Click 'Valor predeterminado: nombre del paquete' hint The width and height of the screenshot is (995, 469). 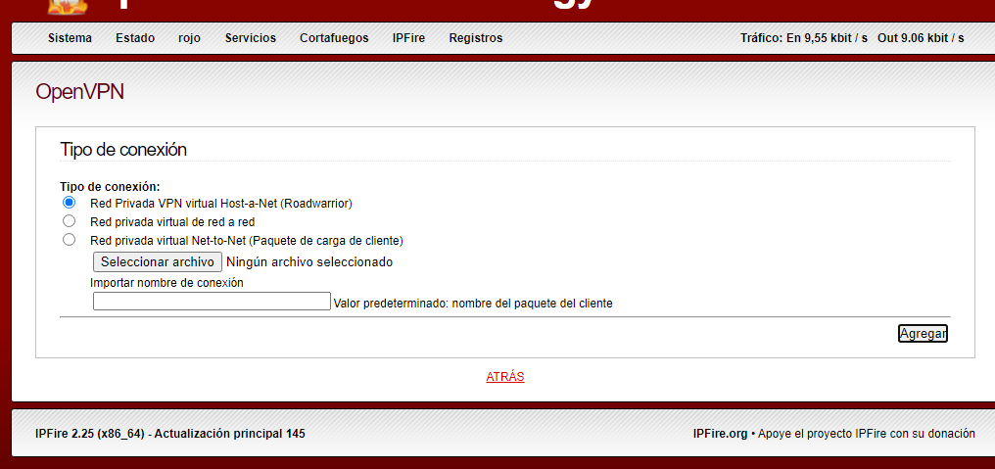pos(473,304)
